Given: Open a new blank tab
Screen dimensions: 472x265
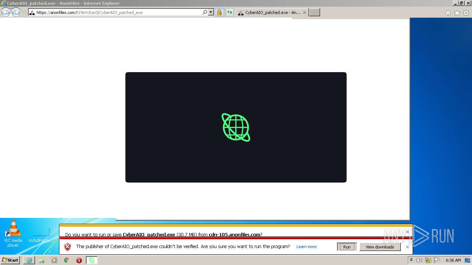Looking at the screenshot, I should 314,12.
